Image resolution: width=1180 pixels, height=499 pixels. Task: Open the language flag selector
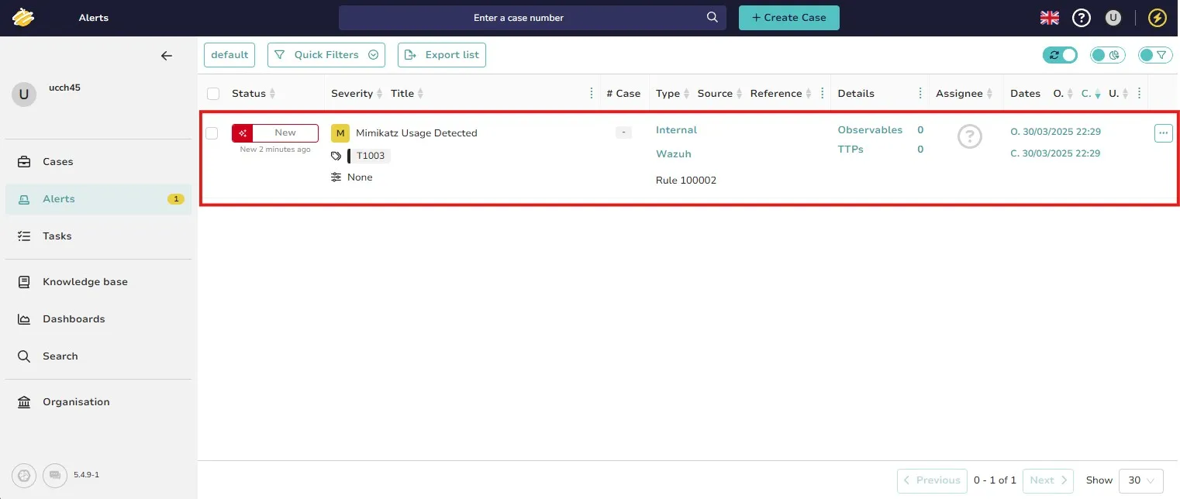(x=1050, y=18)
